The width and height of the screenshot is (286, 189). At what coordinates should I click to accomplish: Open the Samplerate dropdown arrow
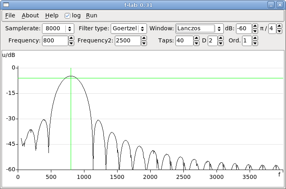69,29
